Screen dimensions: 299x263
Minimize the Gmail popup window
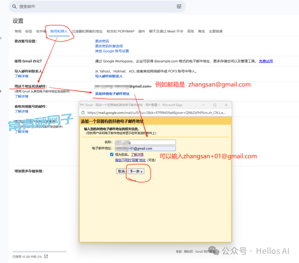203,105
